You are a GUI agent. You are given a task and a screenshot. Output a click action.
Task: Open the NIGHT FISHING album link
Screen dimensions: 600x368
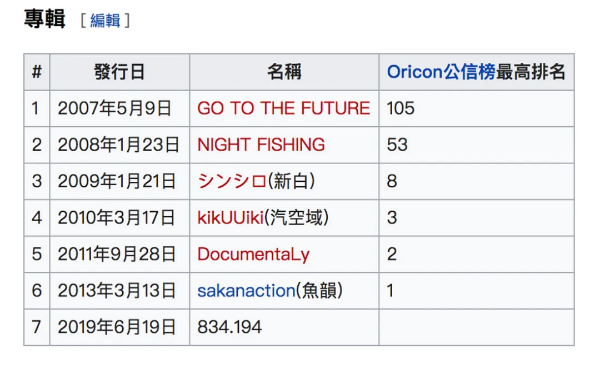tap(261, 145)
